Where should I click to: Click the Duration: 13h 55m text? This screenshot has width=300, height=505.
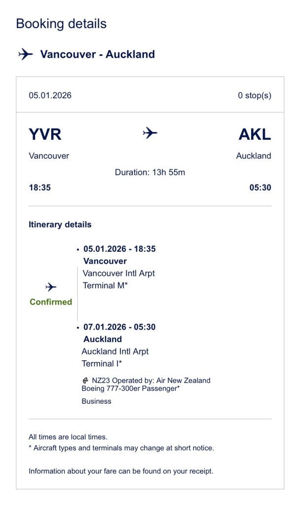[x=150, y=172]
